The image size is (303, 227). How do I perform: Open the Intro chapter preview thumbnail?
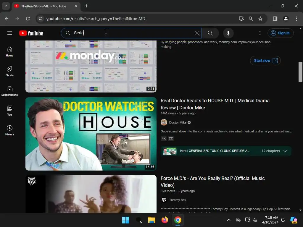pos(169,151)
